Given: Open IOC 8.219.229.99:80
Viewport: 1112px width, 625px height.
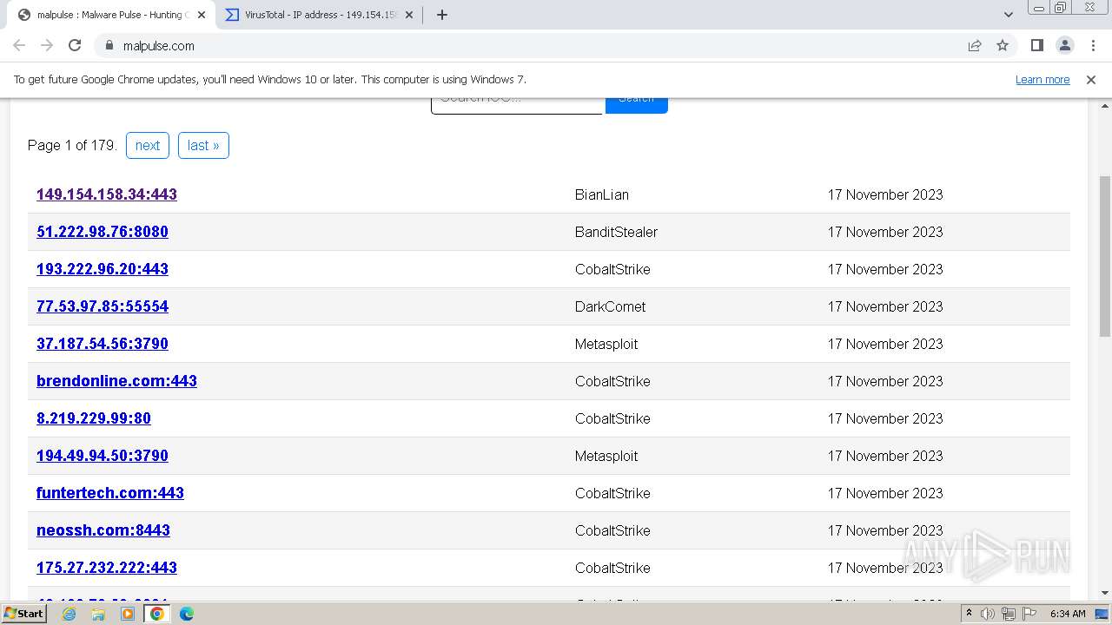Looking at the screenshot, I should click(94, 418).
